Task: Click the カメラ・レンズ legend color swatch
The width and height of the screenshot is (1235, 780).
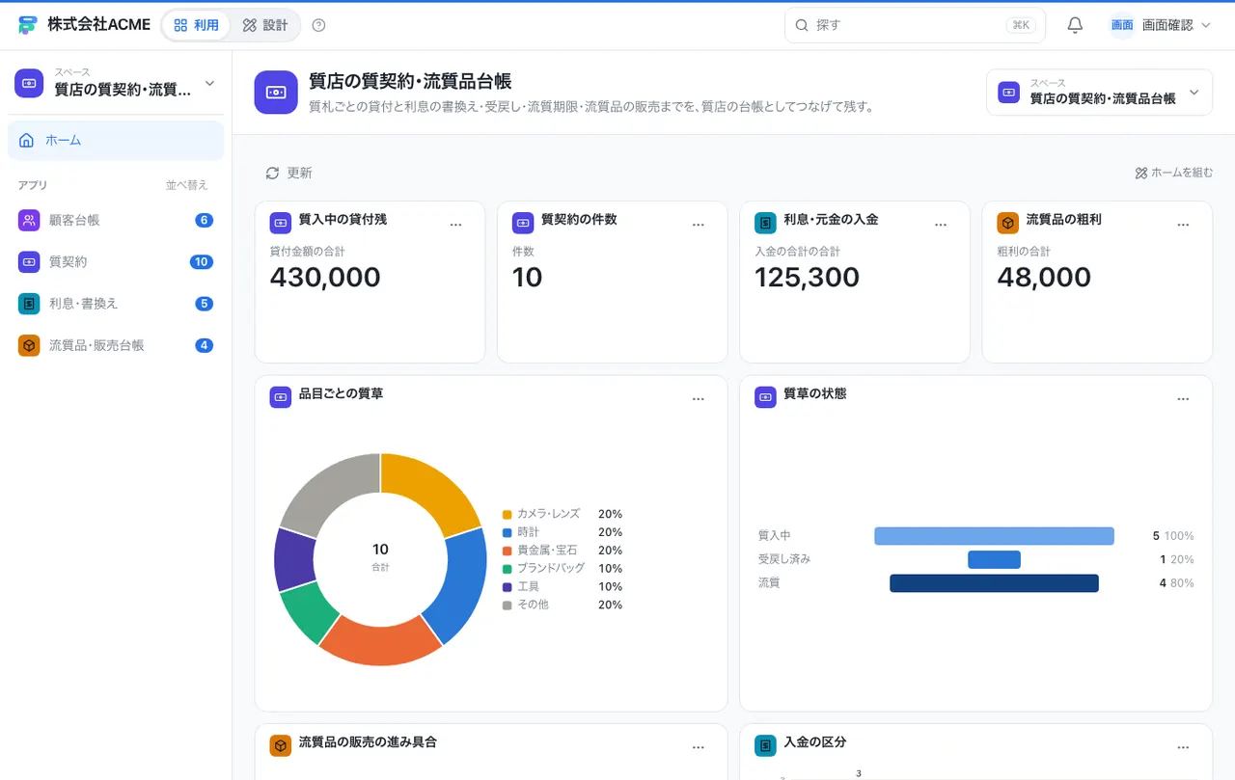Action: coord(507,514)
